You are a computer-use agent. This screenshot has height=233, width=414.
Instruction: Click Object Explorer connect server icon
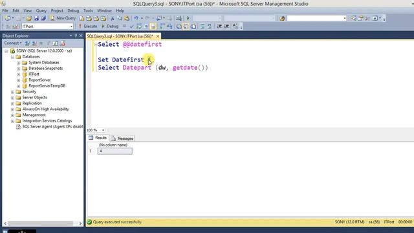(x=27, y=43)
